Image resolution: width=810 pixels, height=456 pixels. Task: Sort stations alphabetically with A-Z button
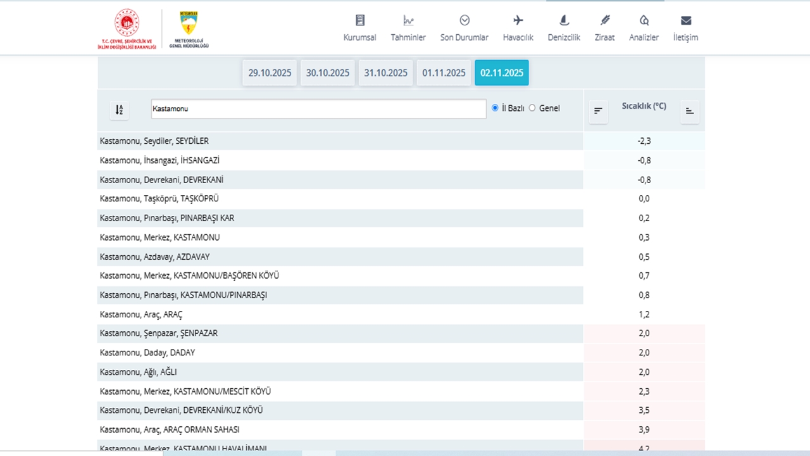pyautogui.click(x=119, y=110)
